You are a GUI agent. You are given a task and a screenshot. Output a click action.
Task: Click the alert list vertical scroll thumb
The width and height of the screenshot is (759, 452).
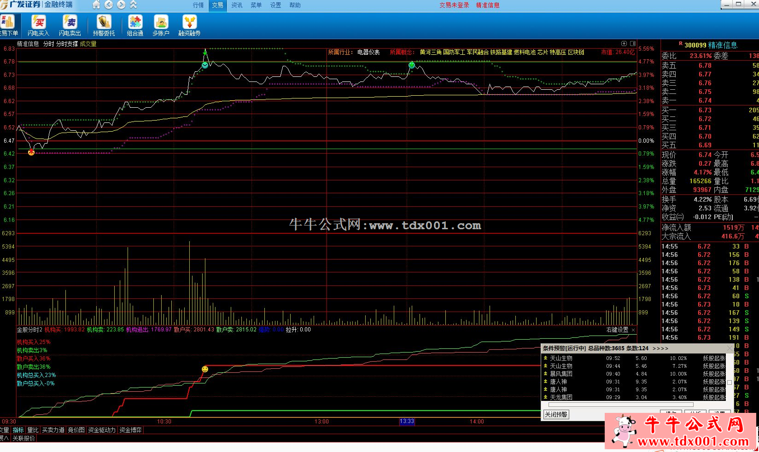click(730, 382)
